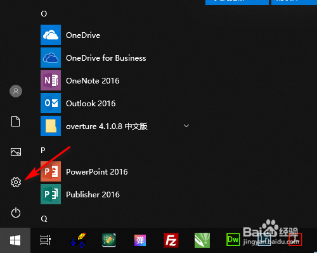317x253 pixels.
Task: Click the Outlook 2016 blue icon
Action: coord(51,103)
